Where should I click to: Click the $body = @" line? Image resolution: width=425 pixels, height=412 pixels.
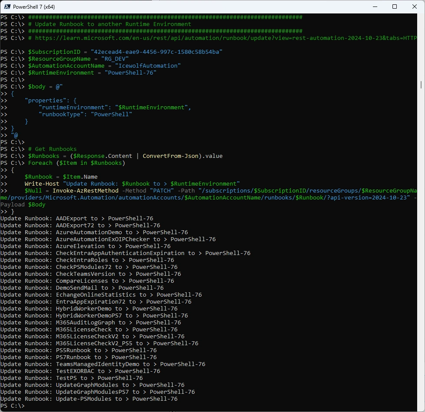(45, 87)
